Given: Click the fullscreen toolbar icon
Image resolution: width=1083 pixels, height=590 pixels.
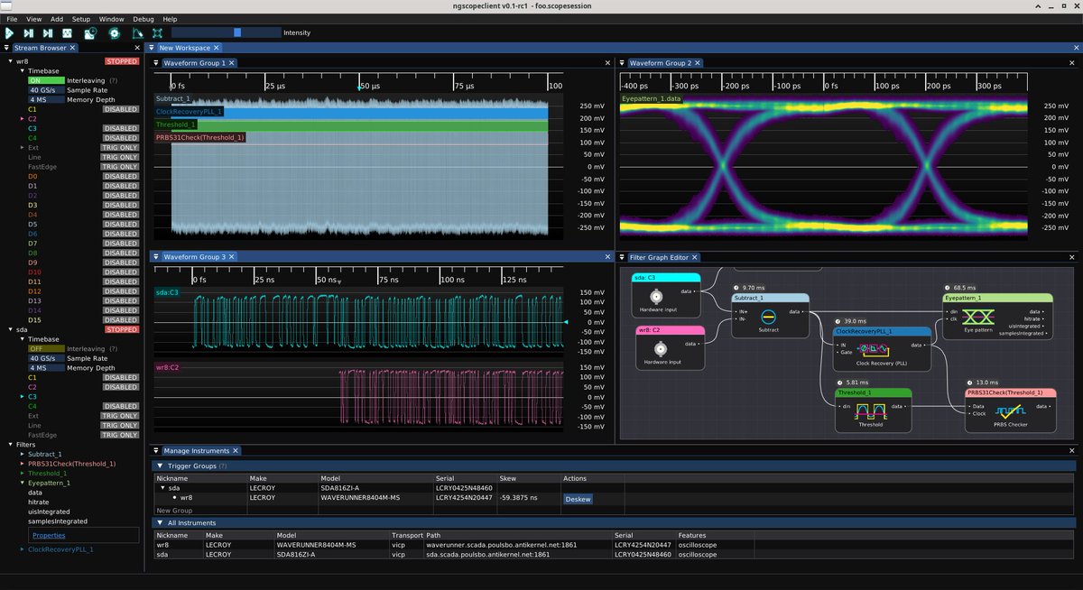Looking at the screenshot, I should click(x=157, y=32).
